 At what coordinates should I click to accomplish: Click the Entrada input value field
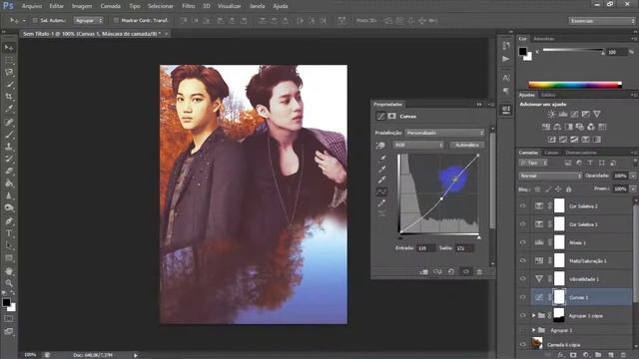click(426, 248)
